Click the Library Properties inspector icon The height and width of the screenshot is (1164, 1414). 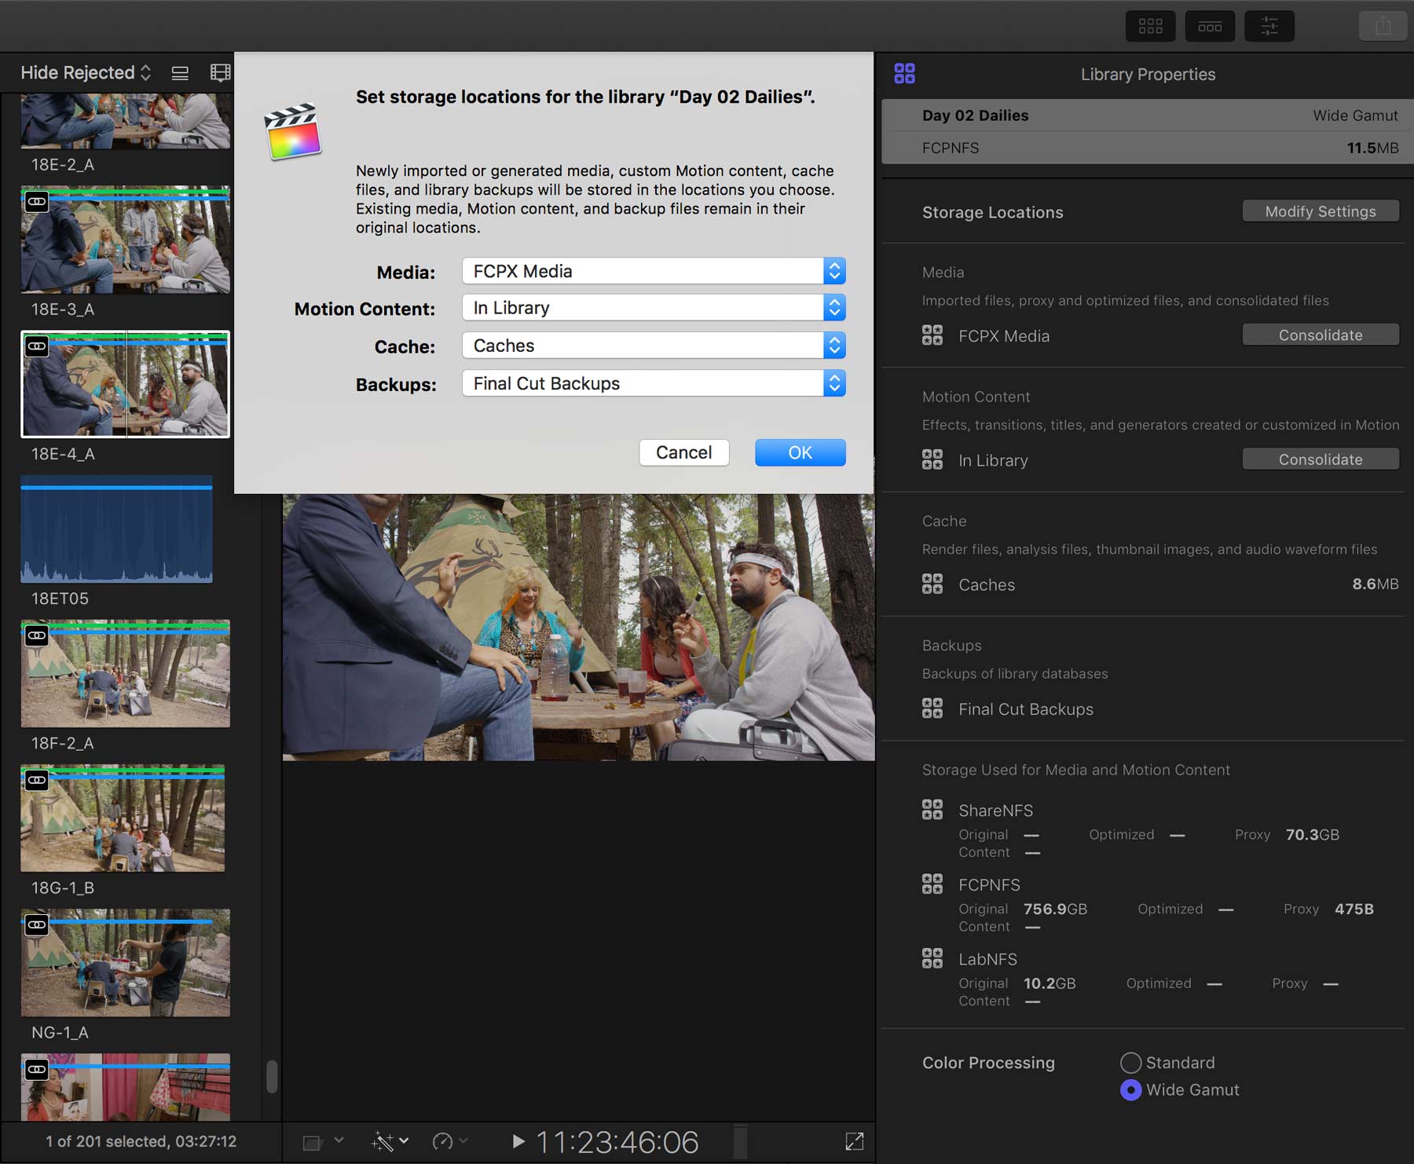tap(904, 74)
